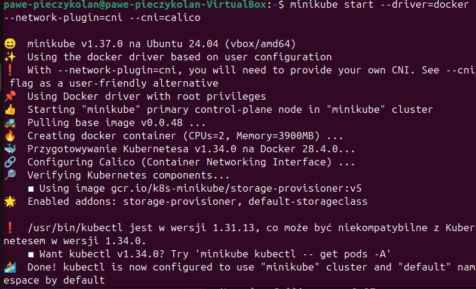Viewport: 476px width, 289px height.
Task: Click the magnifying glass emoji before 'Verifying Kubernetes'
Action: pyautogui.click(x=10, y=175)
